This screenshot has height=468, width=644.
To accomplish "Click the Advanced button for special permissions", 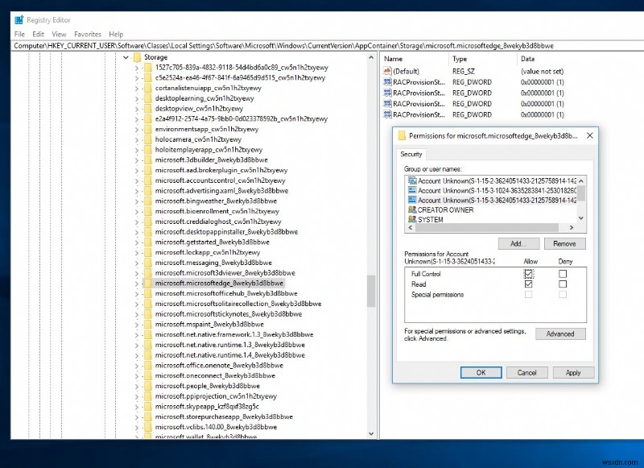I will click(562, 333).
